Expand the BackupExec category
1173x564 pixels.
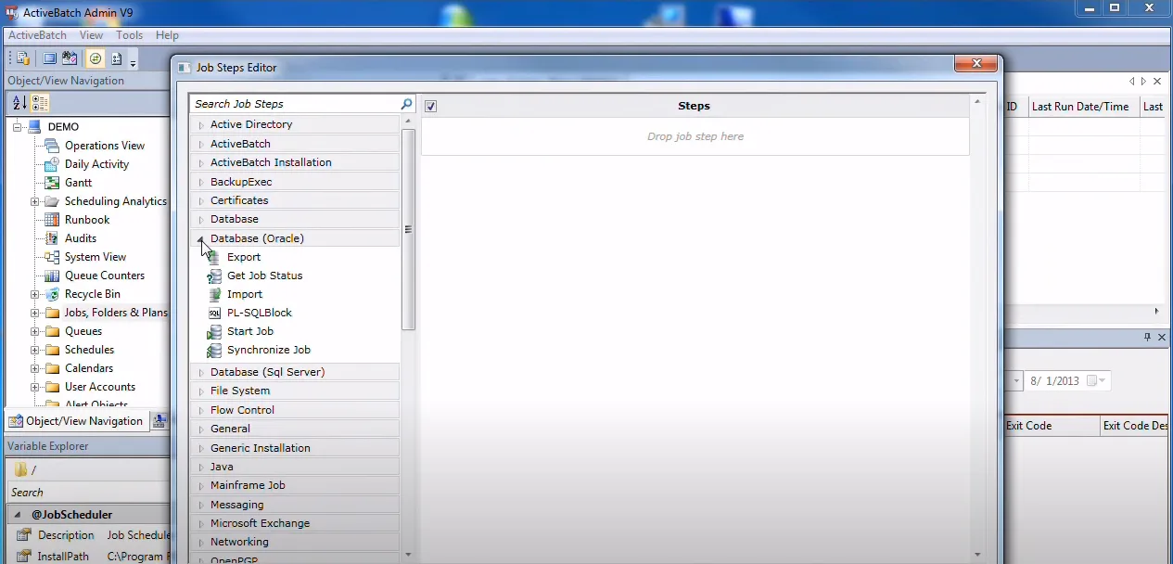tap(201, 183)
